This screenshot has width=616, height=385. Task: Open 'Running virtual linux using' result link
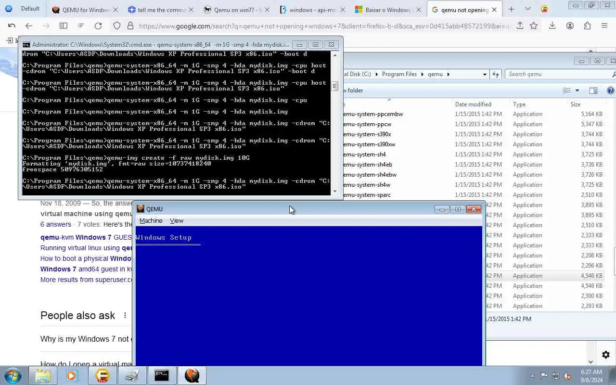point(86,248)
